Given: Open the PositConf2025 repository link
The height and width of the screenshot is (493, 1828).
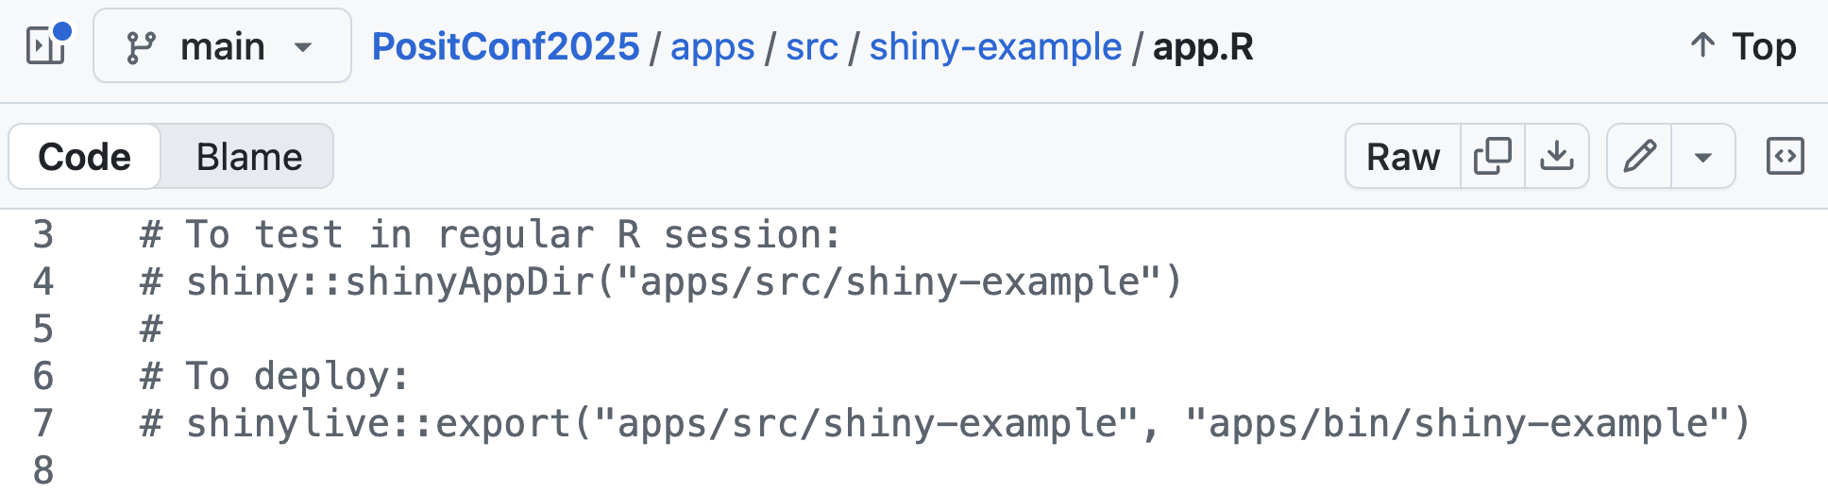Looking at the screenshot, I should [x=505, y=46].
